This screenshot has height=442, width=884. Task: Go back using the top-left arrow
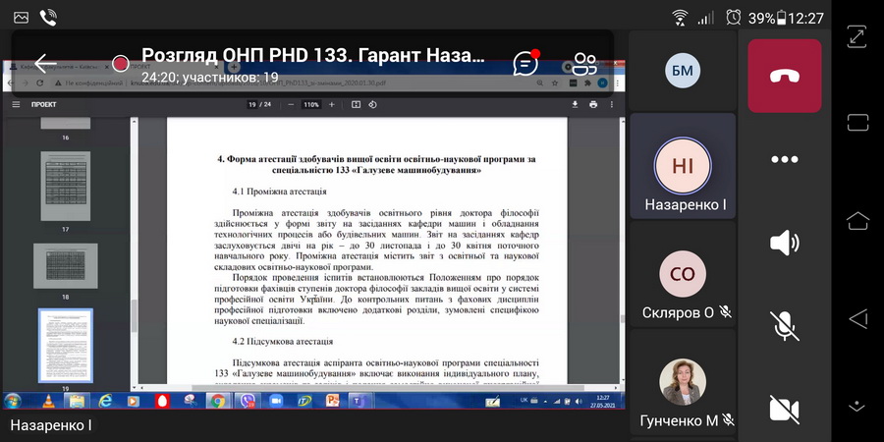click(45, 64)
